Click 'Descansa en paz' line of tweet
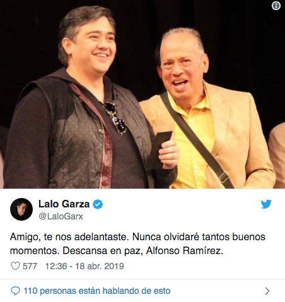Image resolution: width=285 pixels, height=302 pixels. coord(117,250)
